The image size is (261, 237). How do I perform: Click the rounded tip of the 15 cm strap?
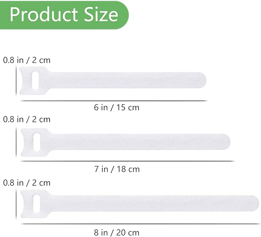click(x=202, y=80)
